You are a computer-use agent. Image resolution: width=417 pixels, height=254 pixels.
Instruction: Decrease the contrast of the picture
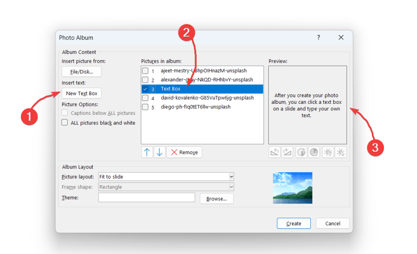[313, 152]
